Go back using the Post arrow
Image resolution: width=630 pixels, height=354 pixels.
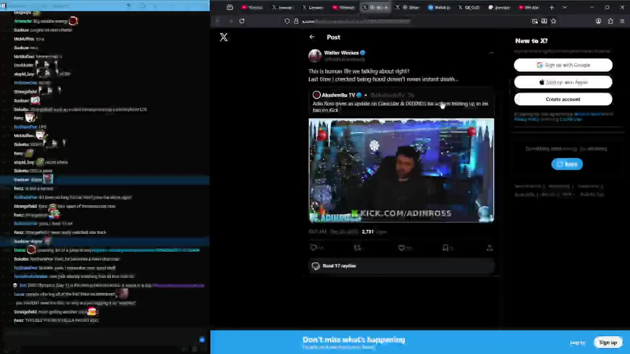click(312, 37)
